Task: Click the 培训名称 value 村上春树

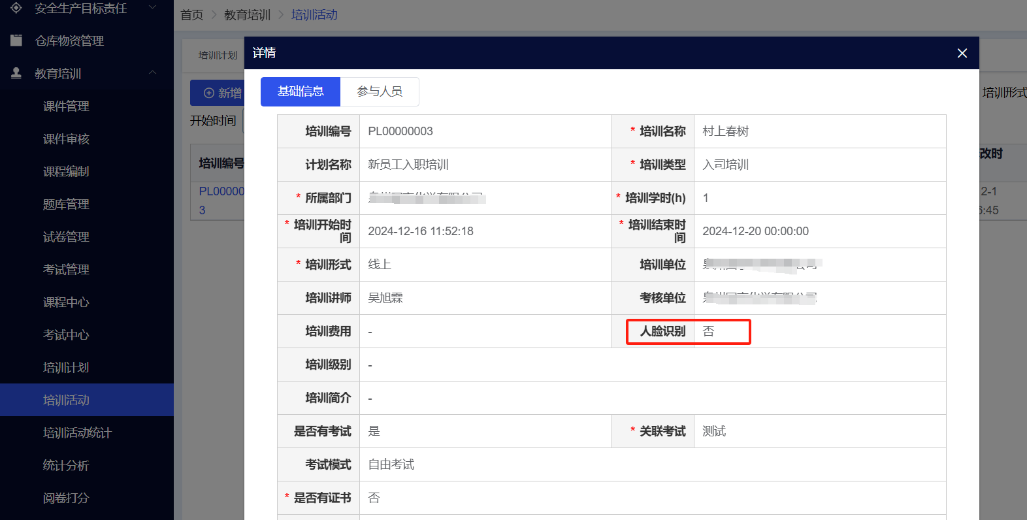Action: 725,131
